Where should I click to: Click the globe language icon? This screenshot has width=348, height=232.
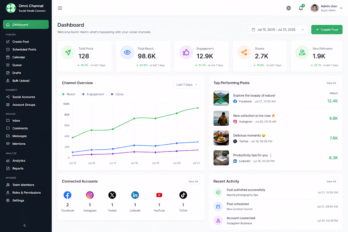coord(289,8)
